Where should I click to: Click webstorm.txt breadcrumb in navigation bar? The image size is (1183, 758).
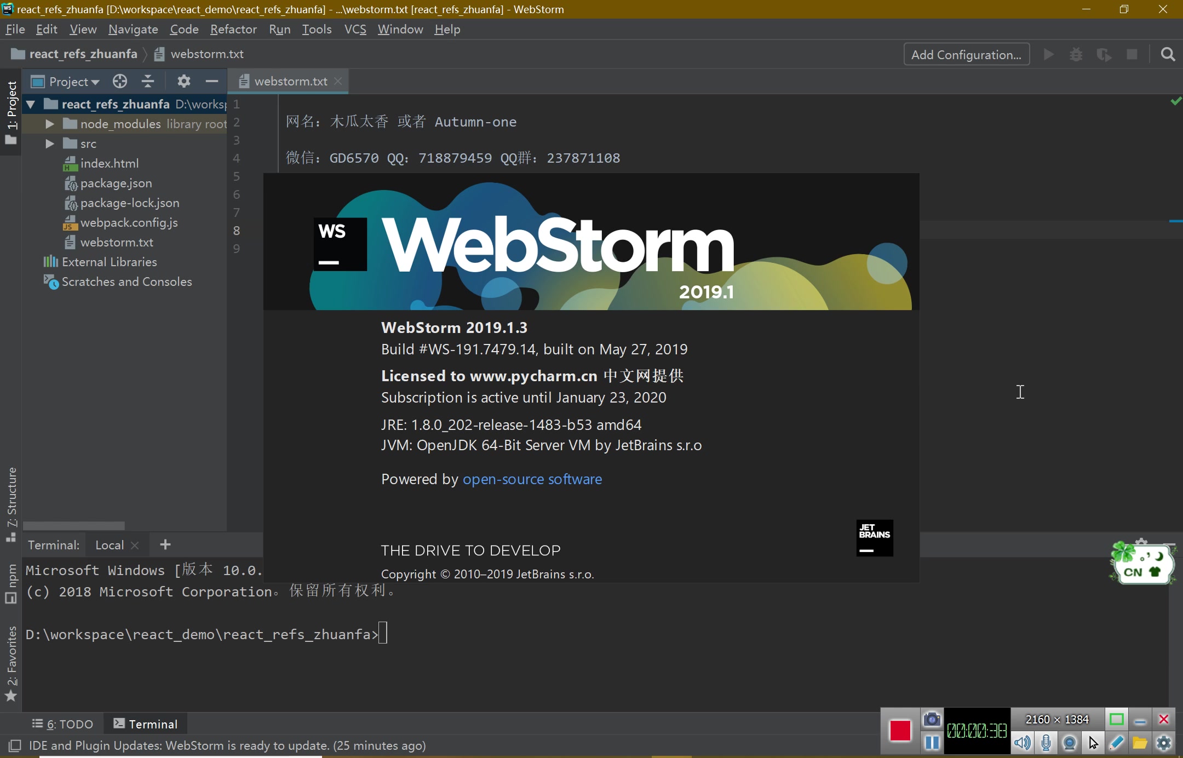pyautogui.click(x=199, y=54)
